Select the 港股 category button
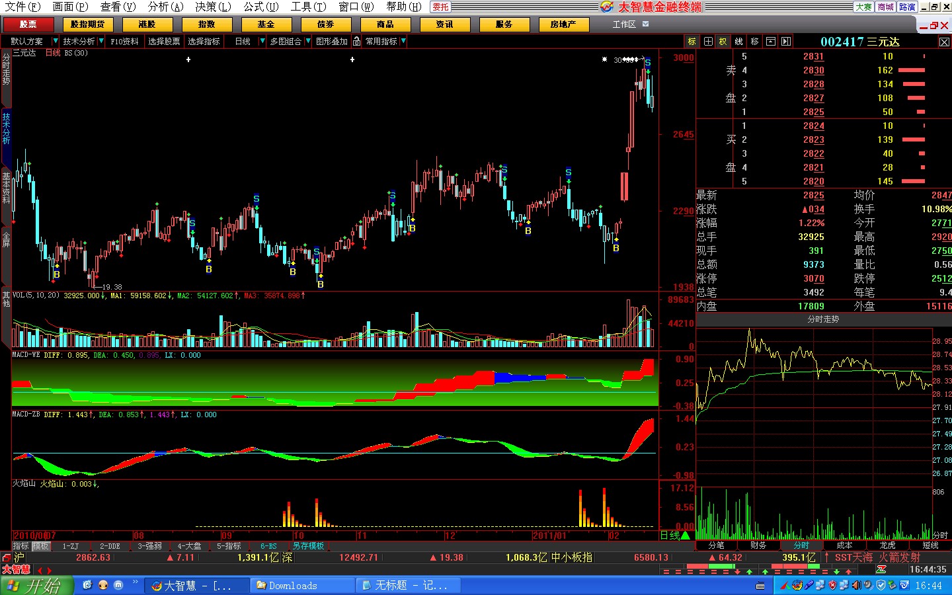Screen dimensions: 952x595 (x=147, y=24)
